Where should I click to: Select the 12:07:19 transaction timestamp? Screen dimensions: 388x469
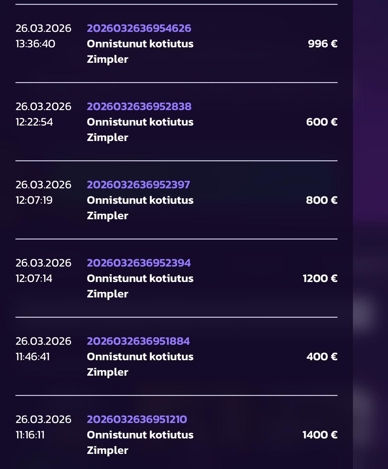pos(34,200)
